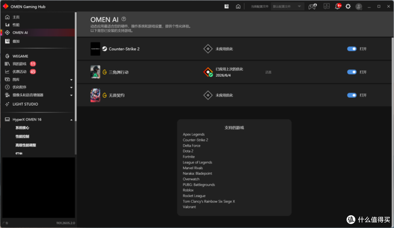Click Naraka: Bladepoint in supported games list
394x228 pixels.
(x=197, y=173)
